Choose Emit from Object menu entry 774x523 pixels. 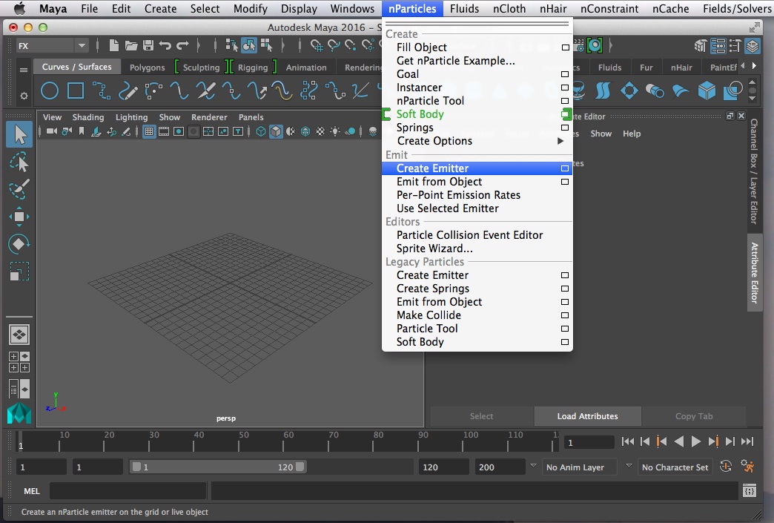click(439, 182)
